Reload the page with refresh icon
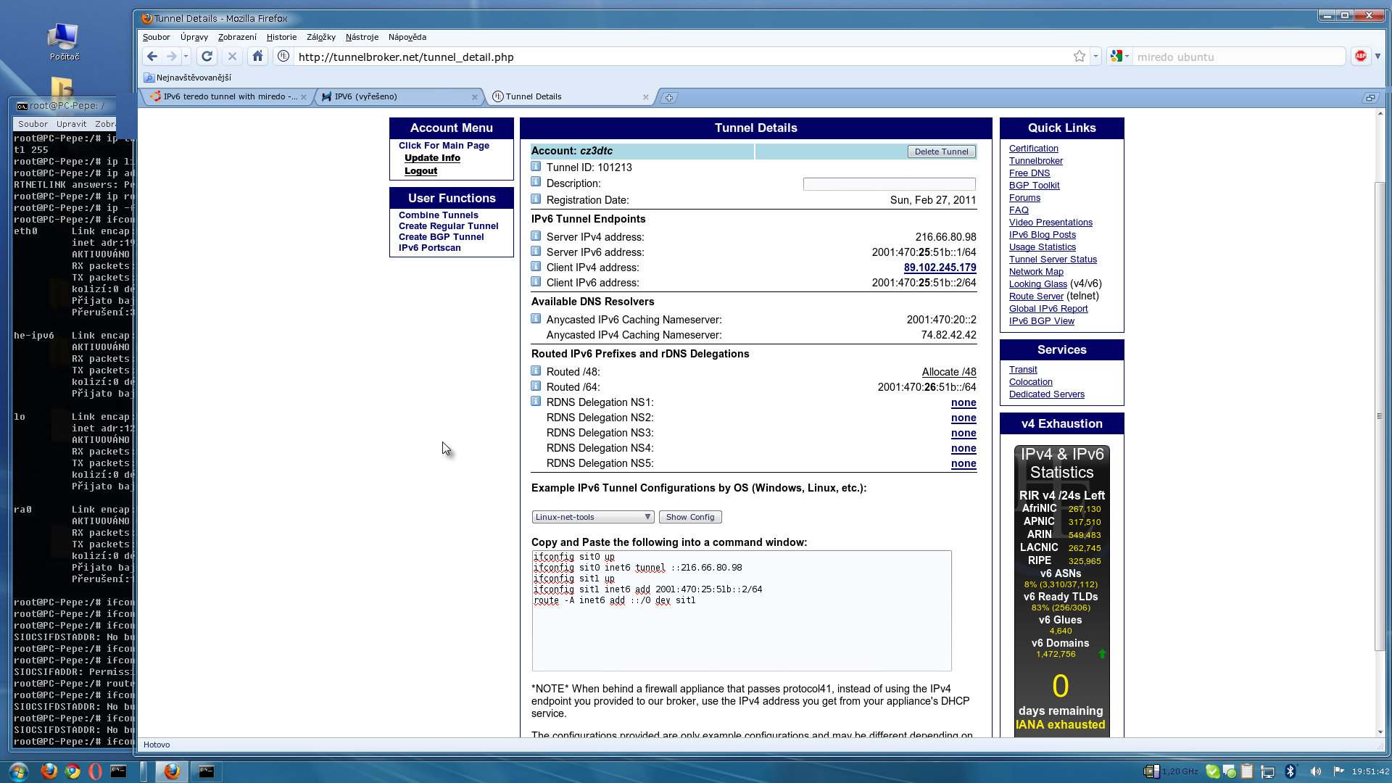 tap(207, 57)
